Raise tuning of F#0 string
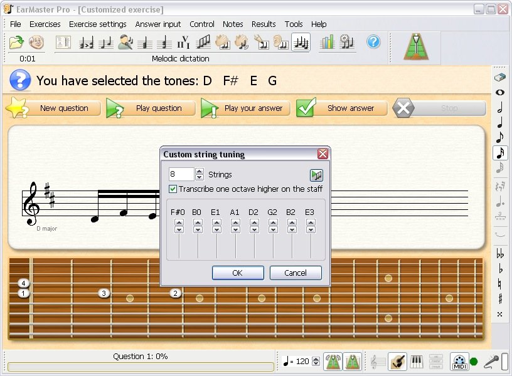The height and width of the screenshot is (376, 512). 179,222
